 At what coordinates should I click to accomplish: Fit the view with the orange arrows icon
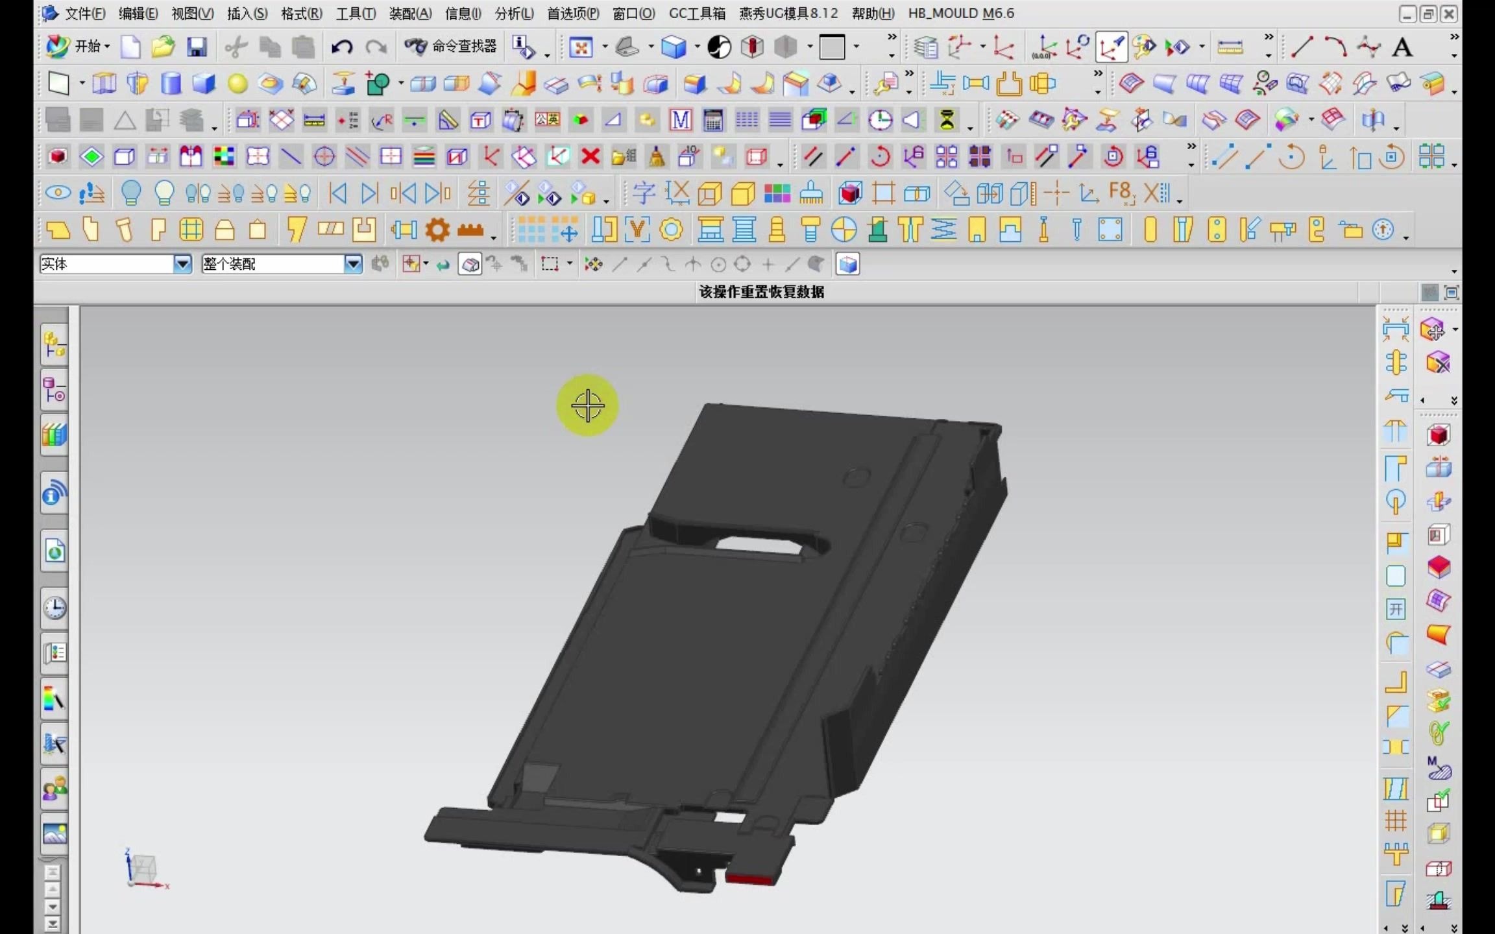(x=581, y=47)
